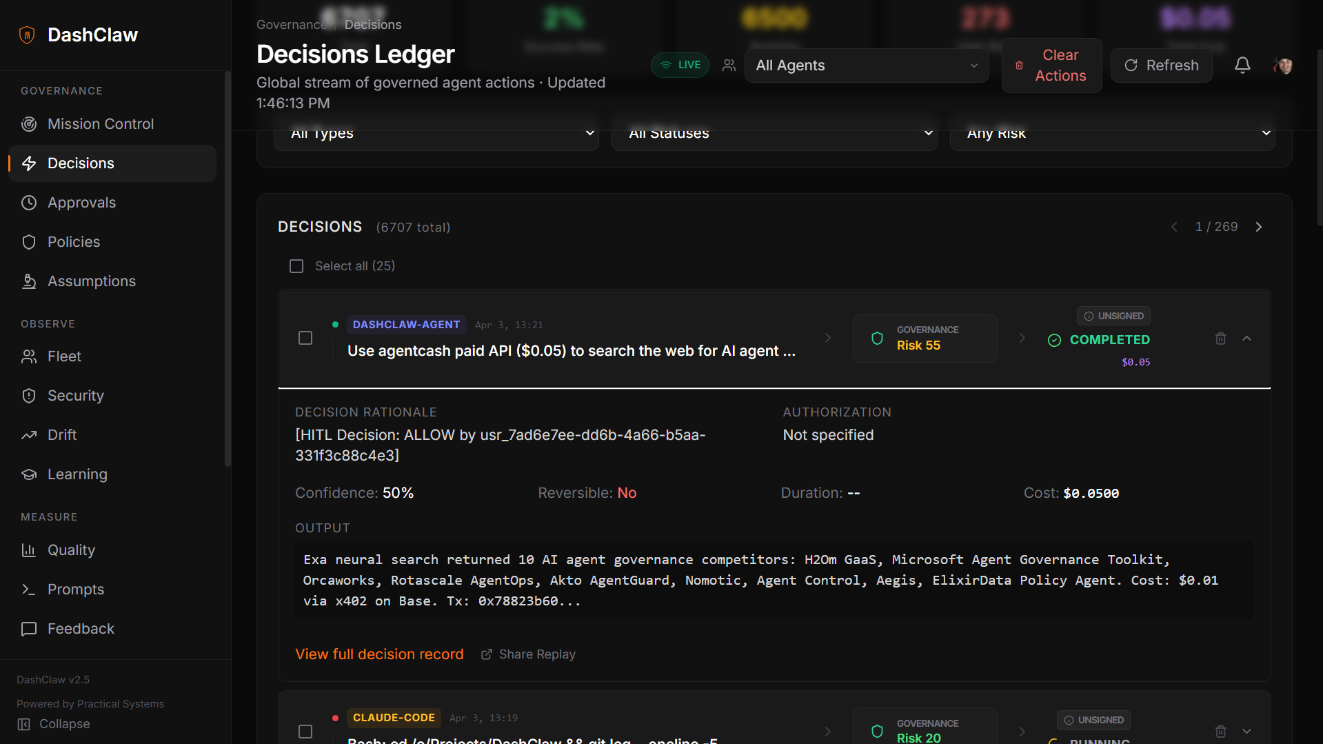Click the Fleet users icon
The image size is (1323, 744).
29,356
